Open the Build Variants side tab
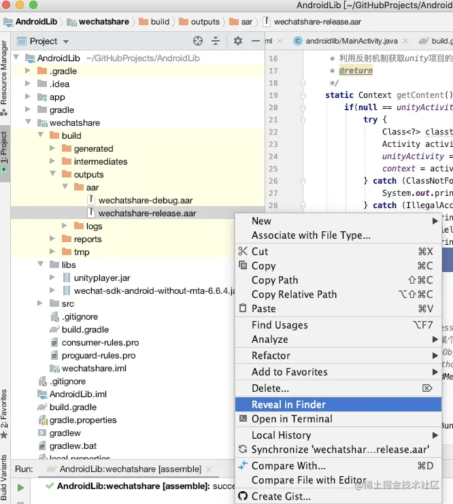The height and width of the screenshot is (504, 453). tap(4, 477)
